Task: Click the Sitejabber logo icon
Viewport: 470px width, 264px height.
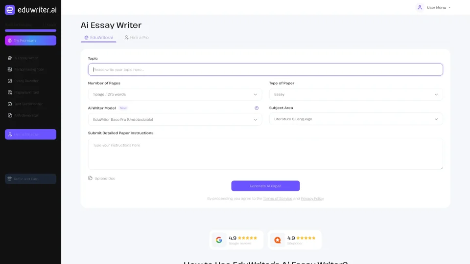Action: 278,240
